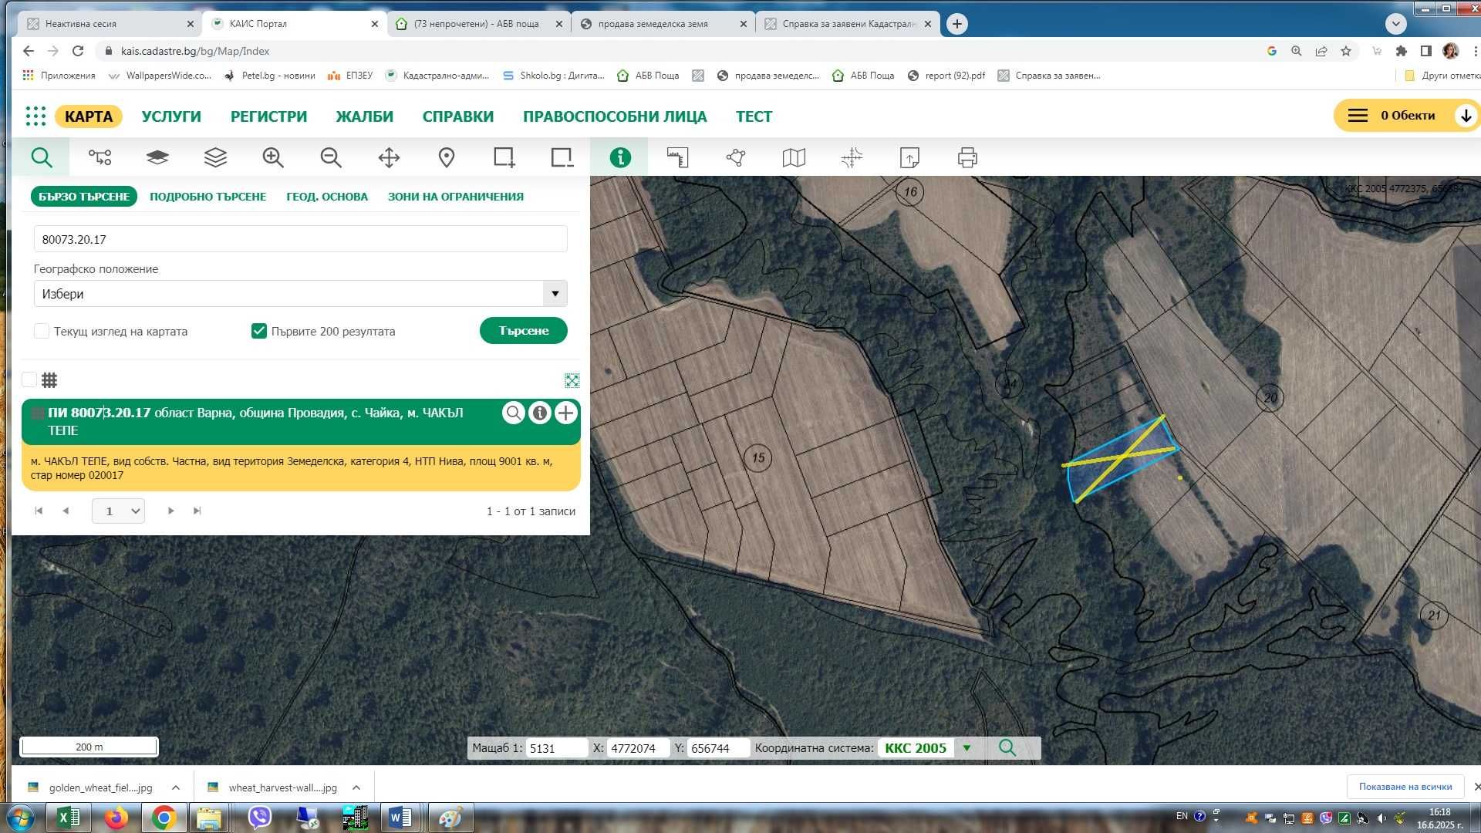
Task: Zoom to result parcel magnifier icon
Action: coord(513,413)
